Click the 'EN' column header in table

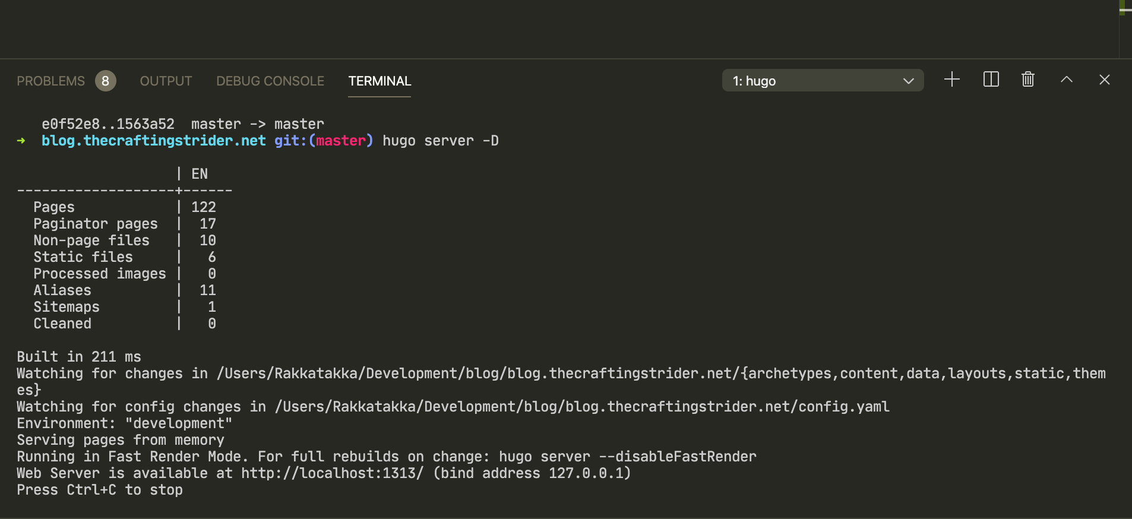click(x=200, y=174)
